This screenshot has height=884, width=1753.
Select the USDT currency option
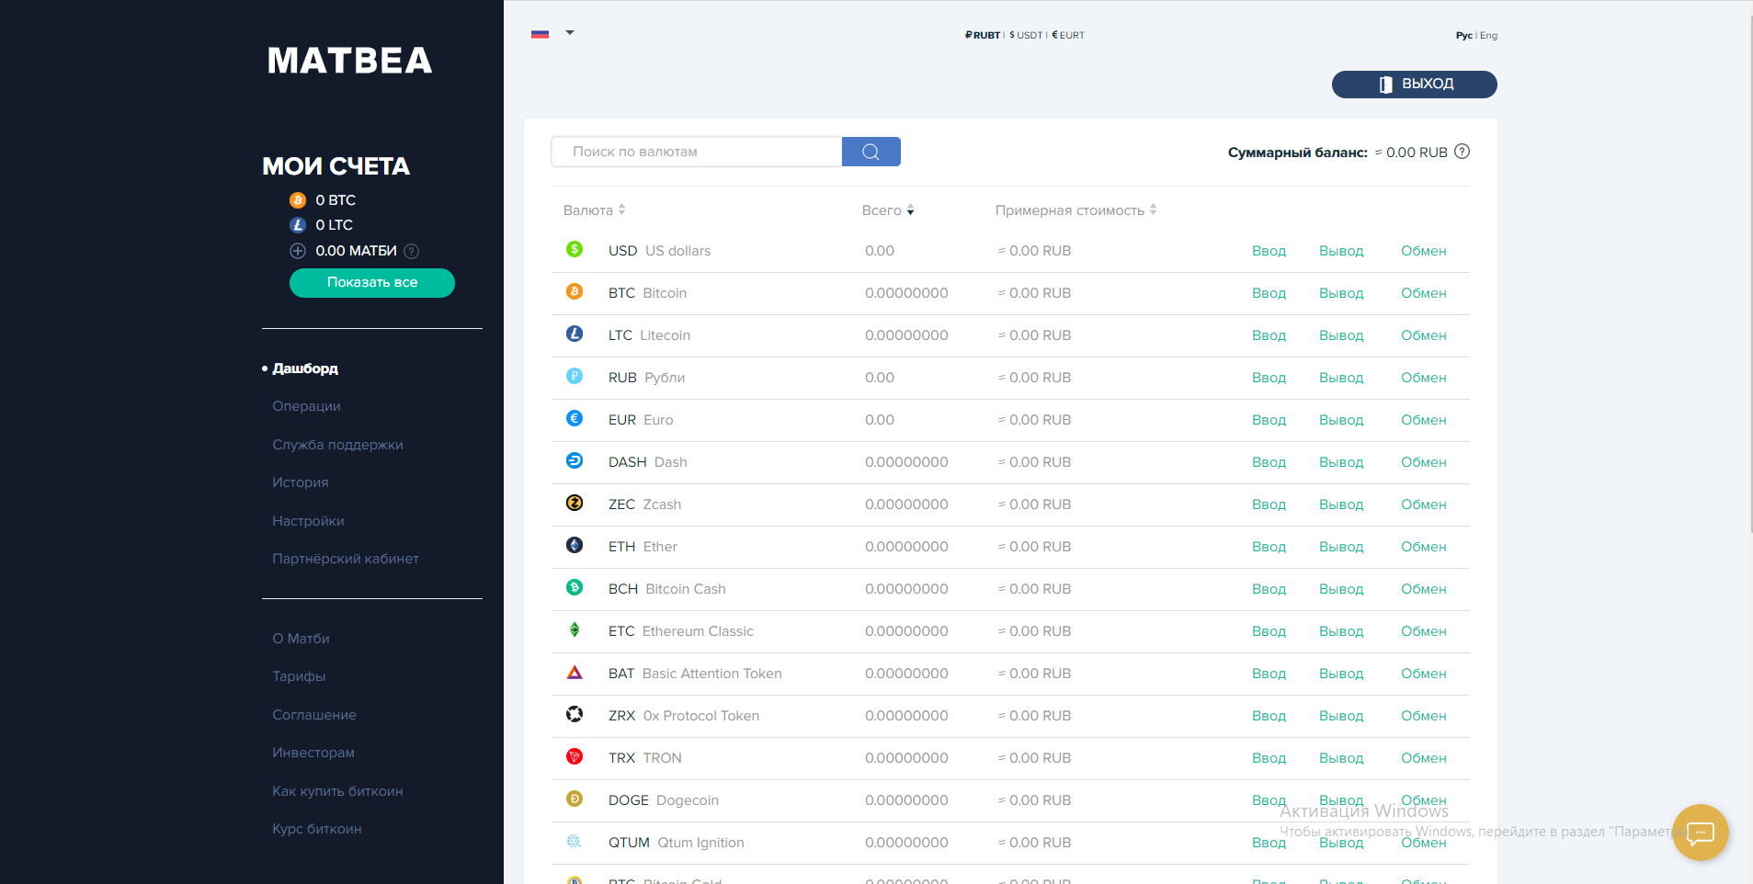click(x=1026, y=35)
